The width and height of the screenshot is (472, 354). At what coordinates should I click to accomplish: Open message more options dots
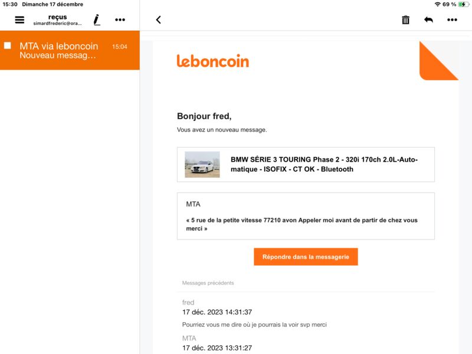pos(452,20)
